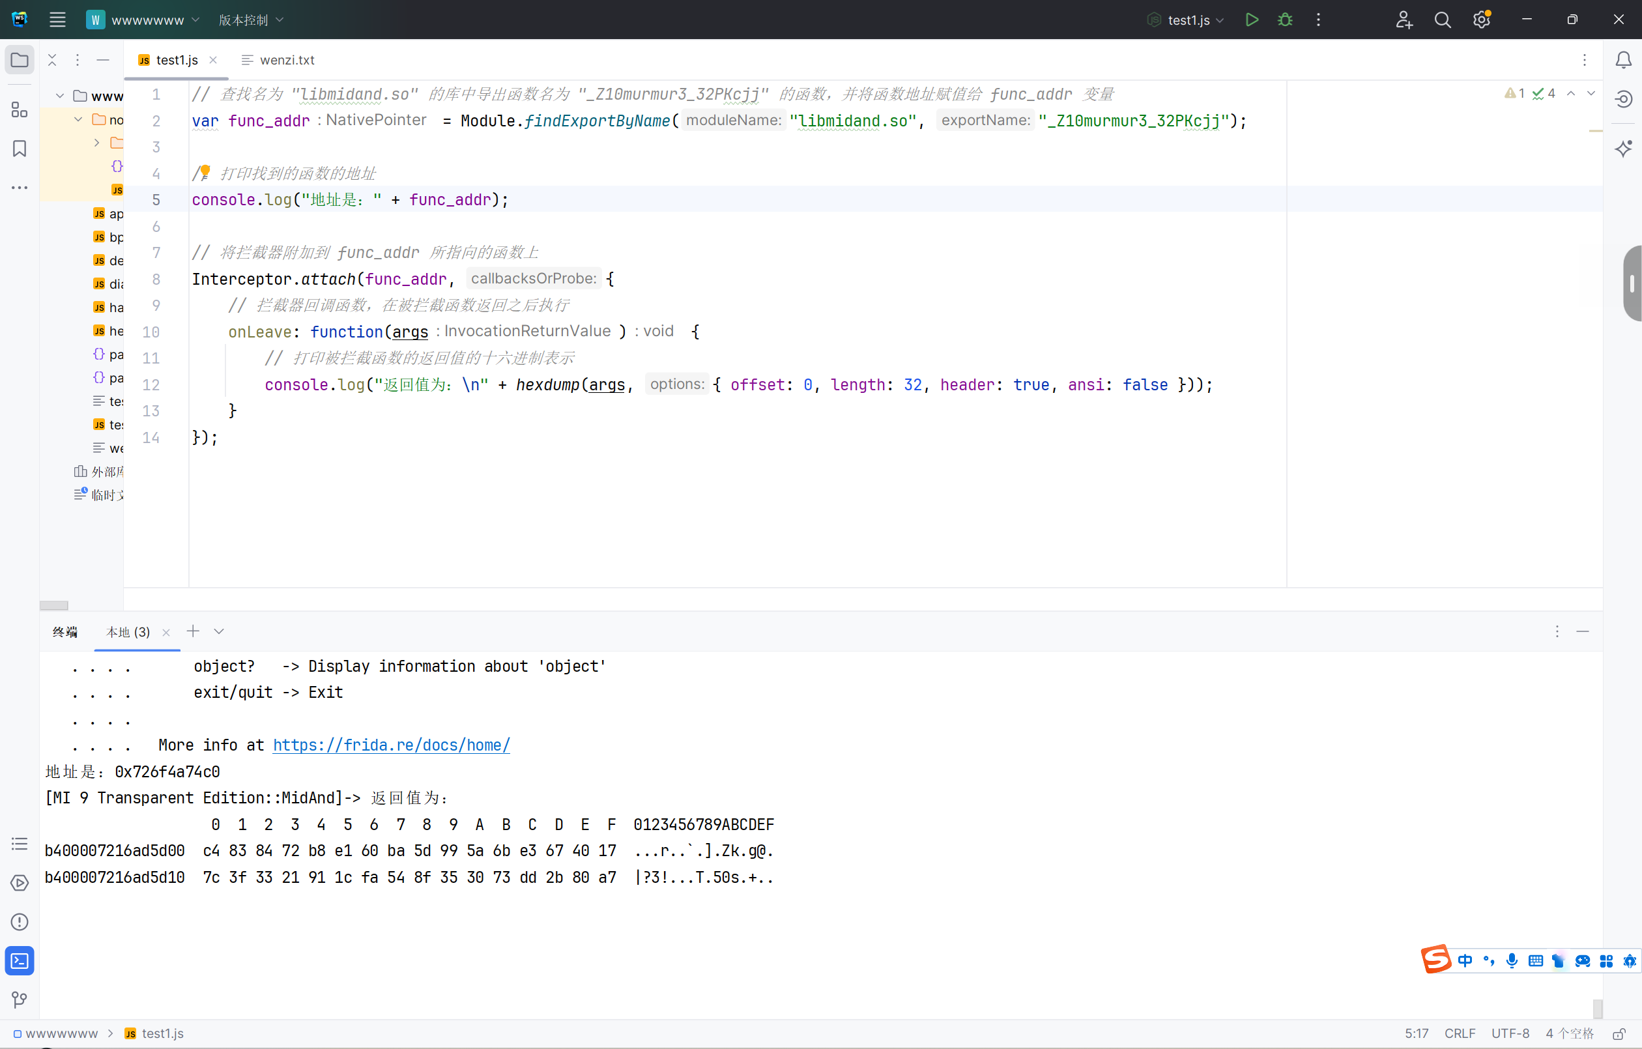This screenshot has width=1642, height=1049.
Task: Open the Project tool window
Action: (20, 60)
